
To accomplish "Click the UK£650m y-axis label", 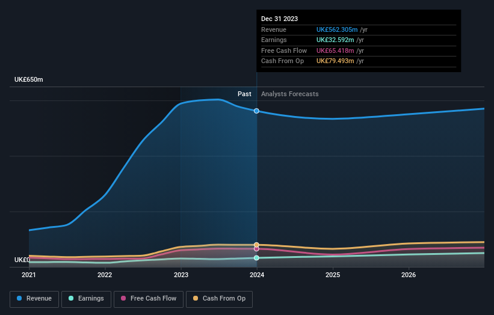I will click(29, 79).
